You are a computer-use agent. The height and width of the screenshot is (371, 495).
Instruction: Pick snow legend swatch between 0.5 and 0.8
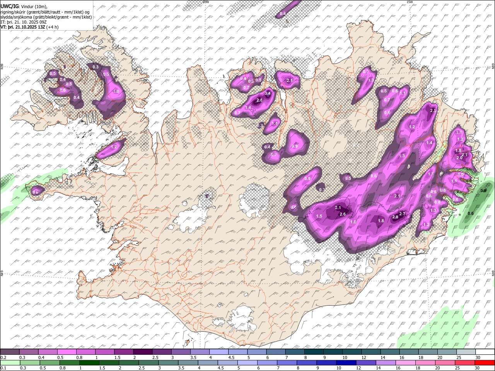tap(67, 352)
